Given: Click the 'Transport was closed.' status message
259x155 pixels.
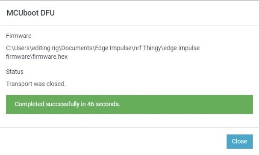Looking at the screenshot, I should [x=36, y=84].
